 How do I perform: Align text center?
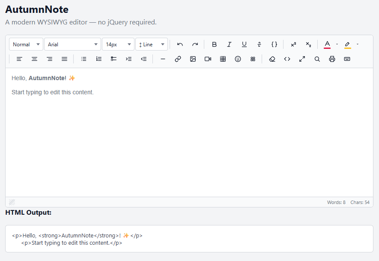point(34,59)
